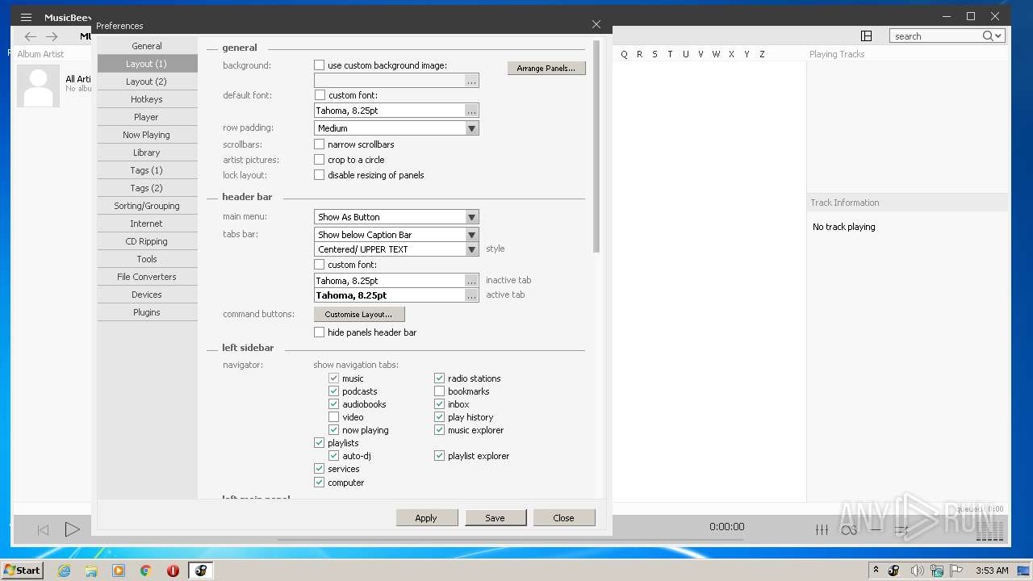This screenshot has width=1033, height=581.
Task: Show hidden tray icons arrow
Action: pyautogui.click(x=876, y=570)
